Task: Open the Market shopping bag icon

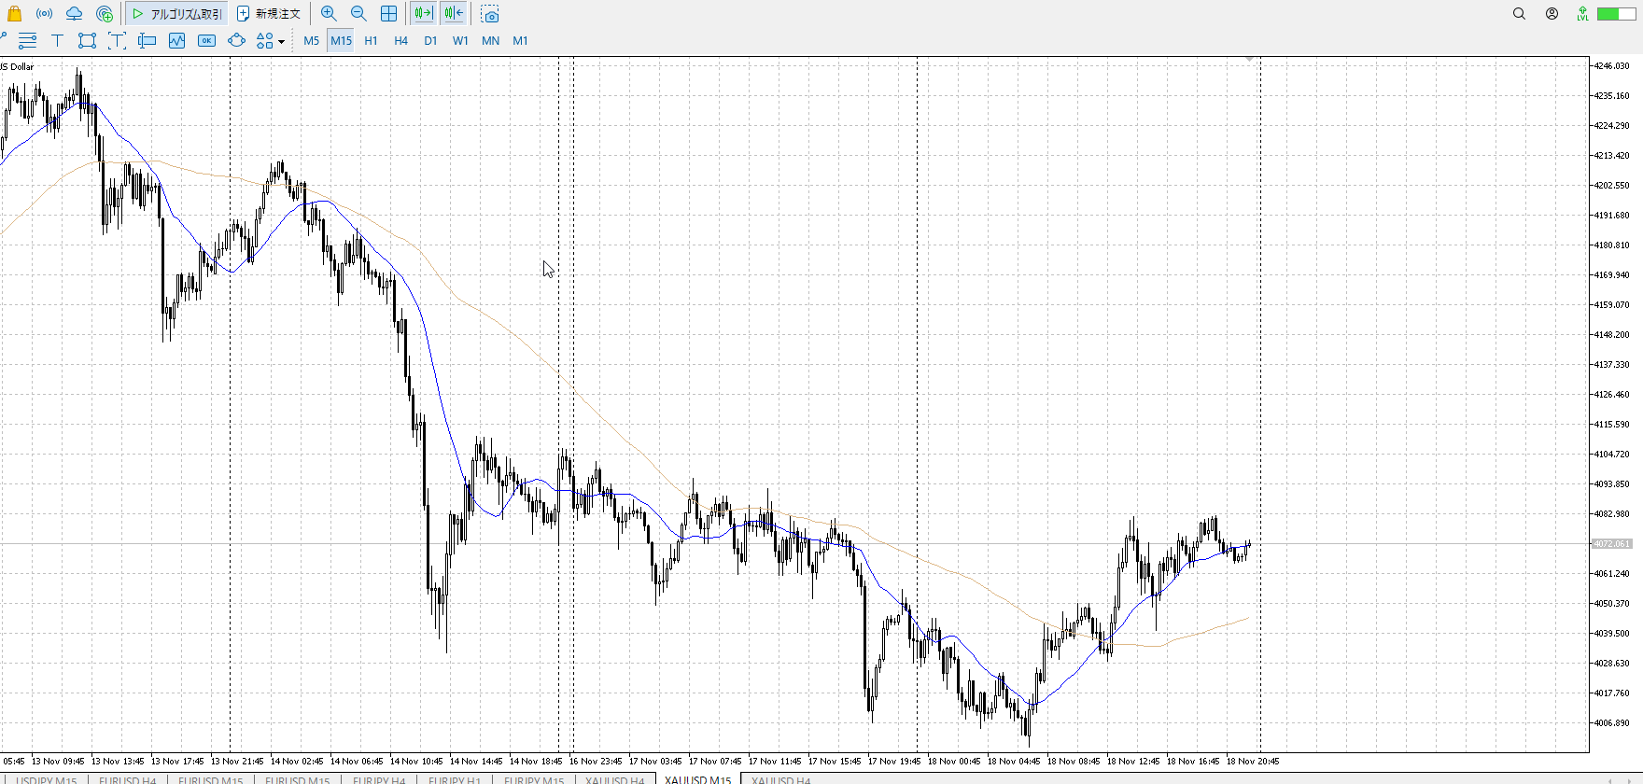Action: click(14, 14)
